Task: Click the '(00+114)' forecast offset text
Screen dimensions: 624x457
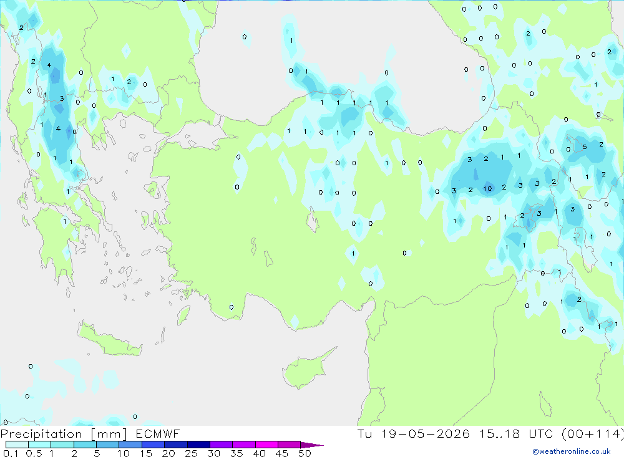Action: (x=593, y=433)
